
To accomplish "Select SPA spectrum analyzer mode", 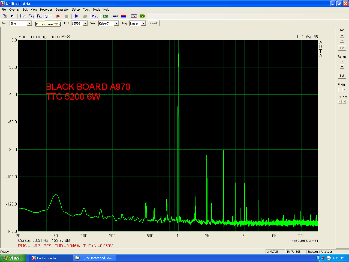I will click(48, 16).
